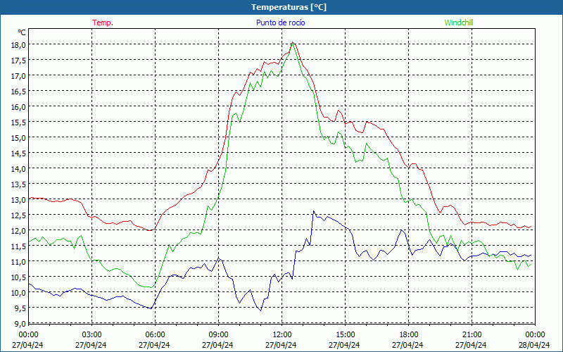Click the '°C' axis unit label
563x352 pixels.
pos(22,32)
